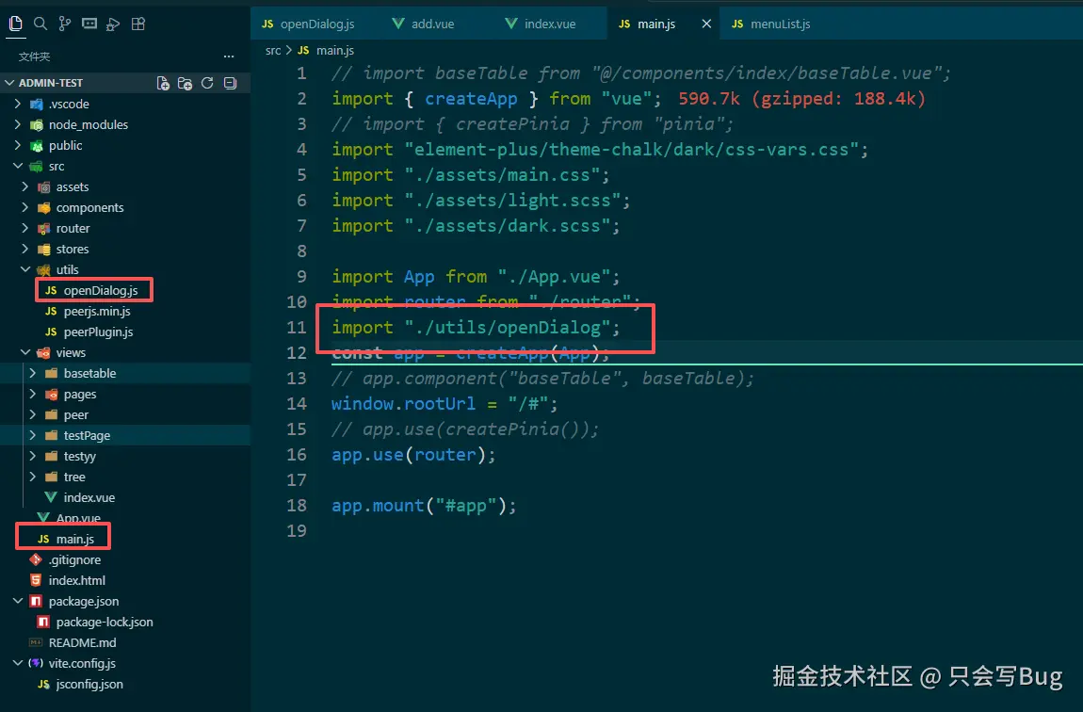
Task: Click the Collapse Folders icon
Action: 230,83
